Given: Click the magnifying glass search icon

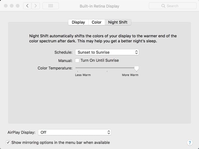Looking at the screenshot, I should pos(163,6).
